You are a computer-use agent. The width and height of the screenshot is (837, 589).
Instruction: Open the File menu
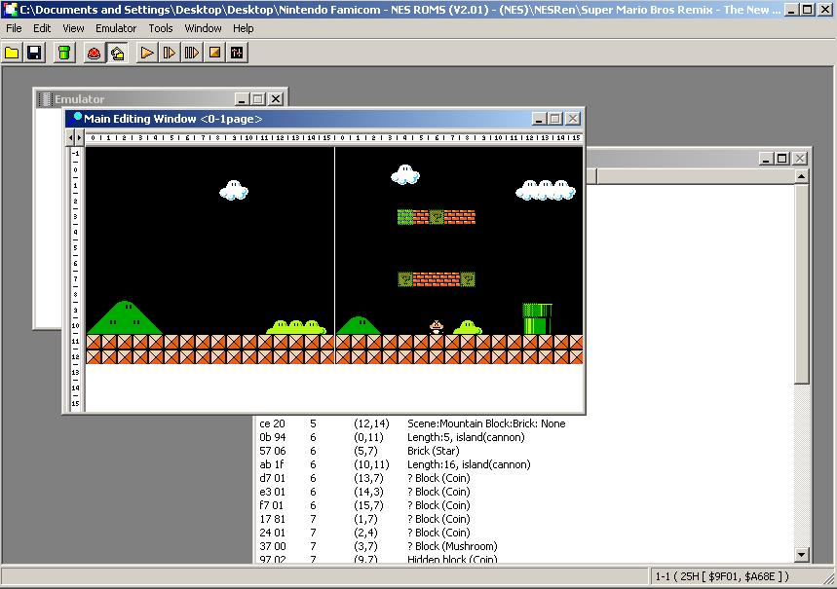(x=14, y=28)
